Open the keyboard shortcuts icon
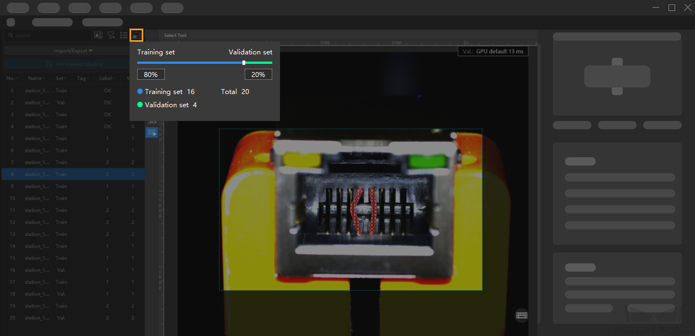 (521, 315)
